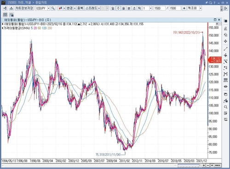
Task: Maximize the USDJPY chart pane
Action: pos(215,20)
